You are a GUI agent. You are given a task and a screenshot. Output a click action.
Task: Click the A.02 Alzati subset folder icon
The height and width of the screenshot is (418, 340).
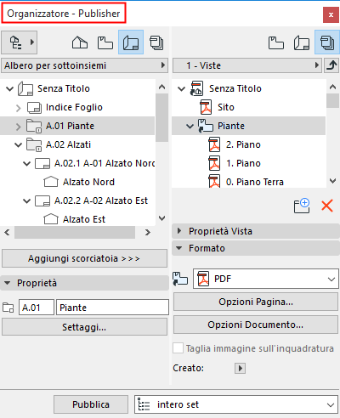34,144
